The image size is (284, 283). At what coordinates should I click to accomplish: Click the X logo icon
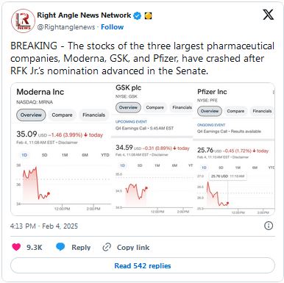(268, 15)
